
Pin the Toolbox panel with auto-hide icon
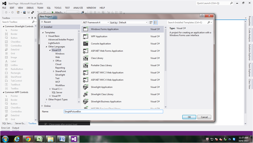32,18
